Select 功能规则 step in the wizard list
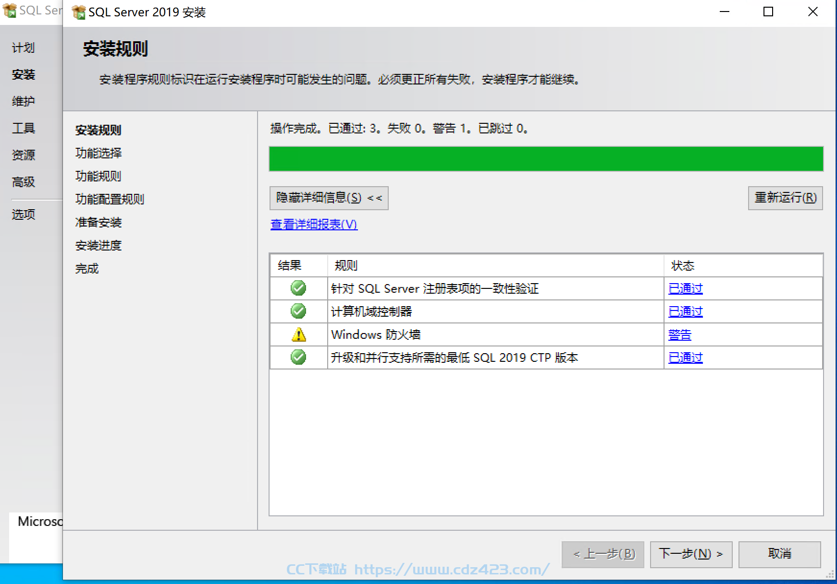The height and width of the screenshot is (584, 837). [x=98, y=176]
